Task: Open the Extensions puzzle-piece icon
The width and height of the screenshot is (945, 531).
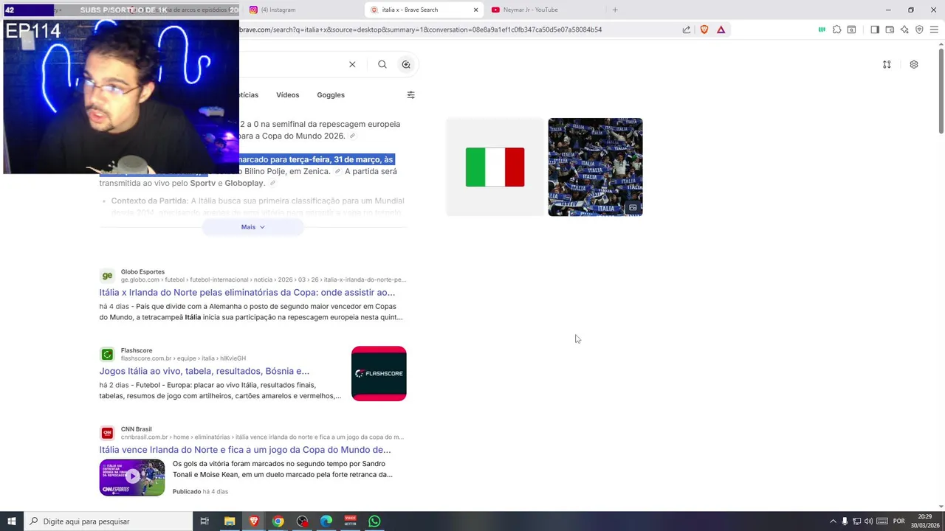Action: [x=836, y=29]
